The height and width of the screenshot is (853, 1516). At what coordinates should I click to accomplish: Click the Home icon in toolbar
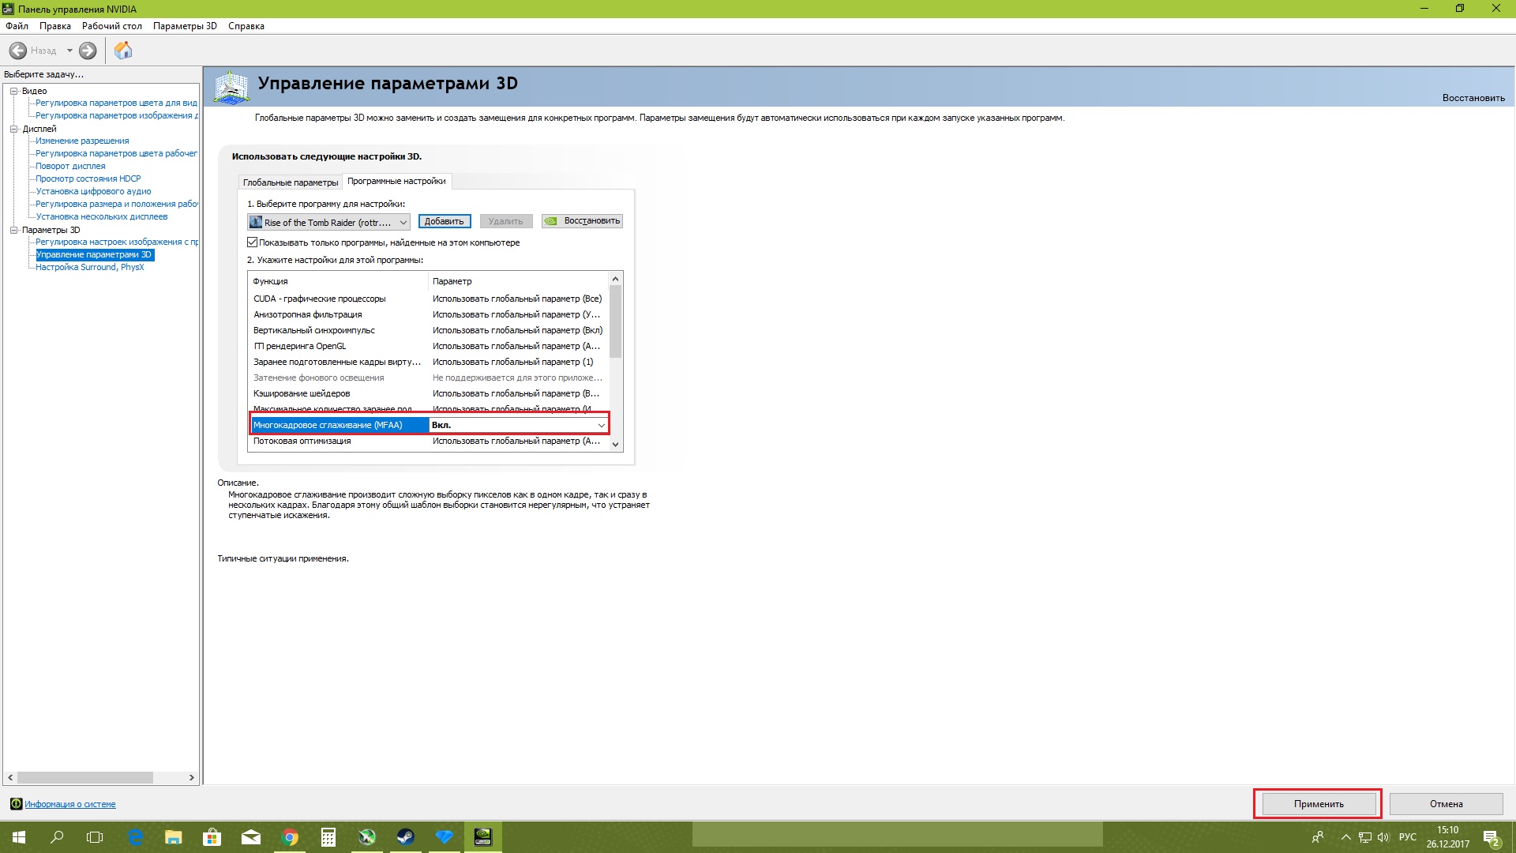pos(123,51)
